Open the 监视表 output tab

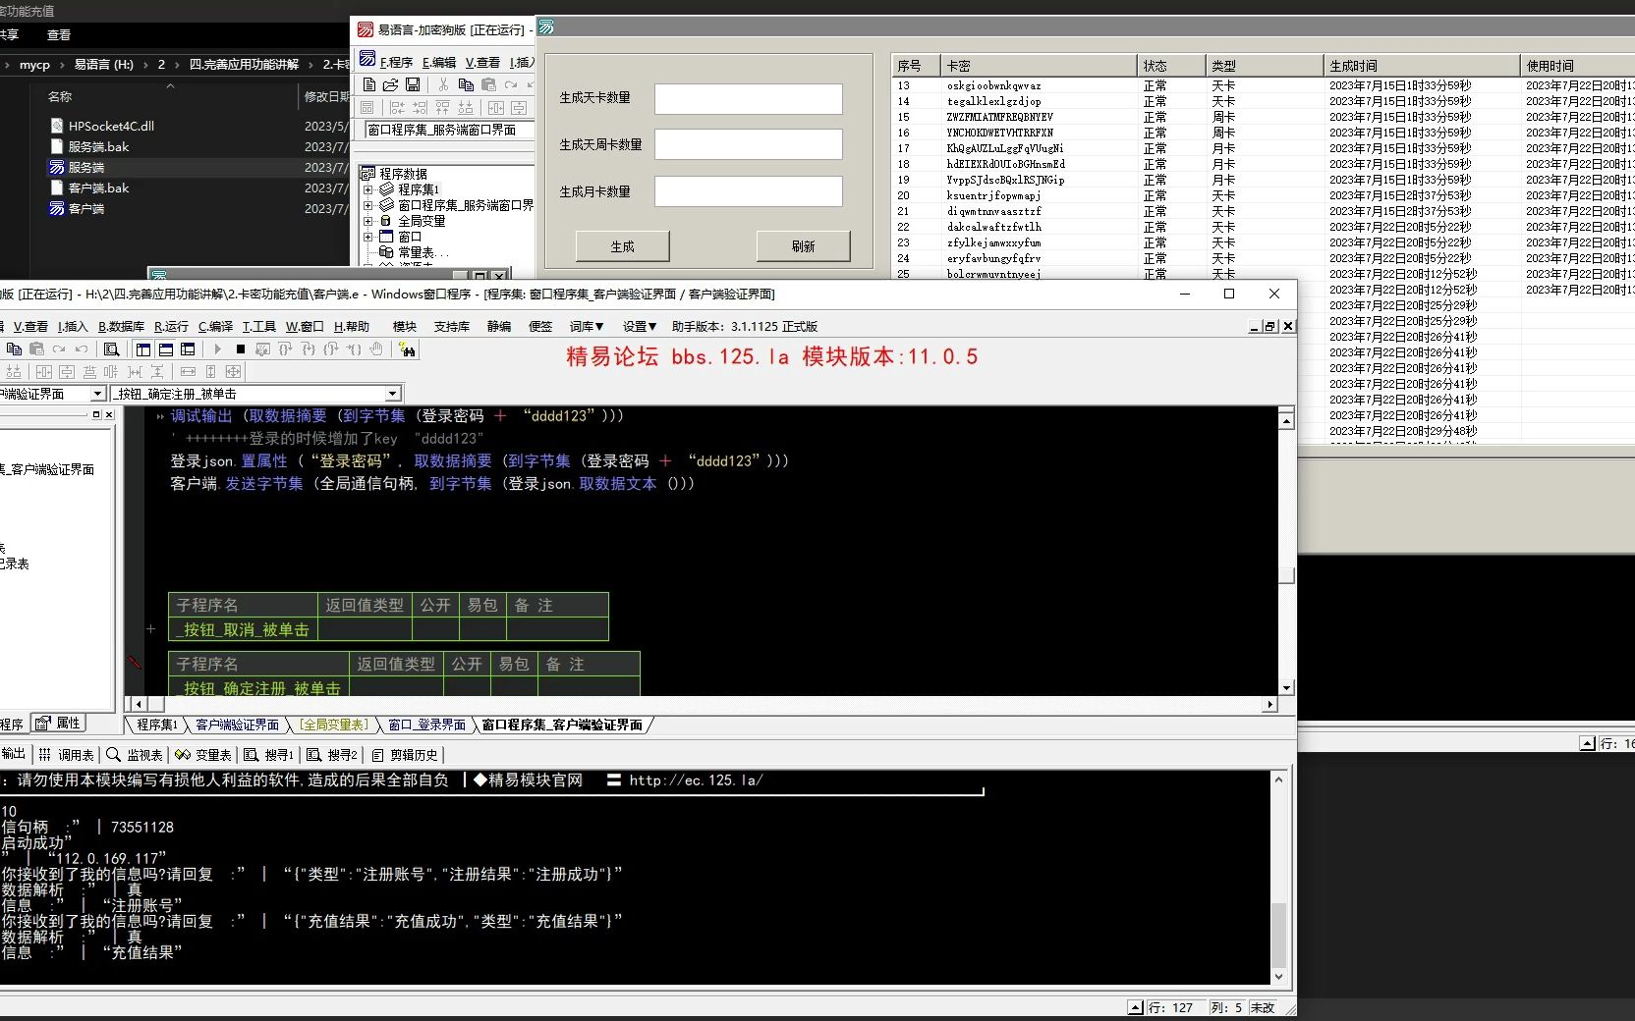point(135,755)
